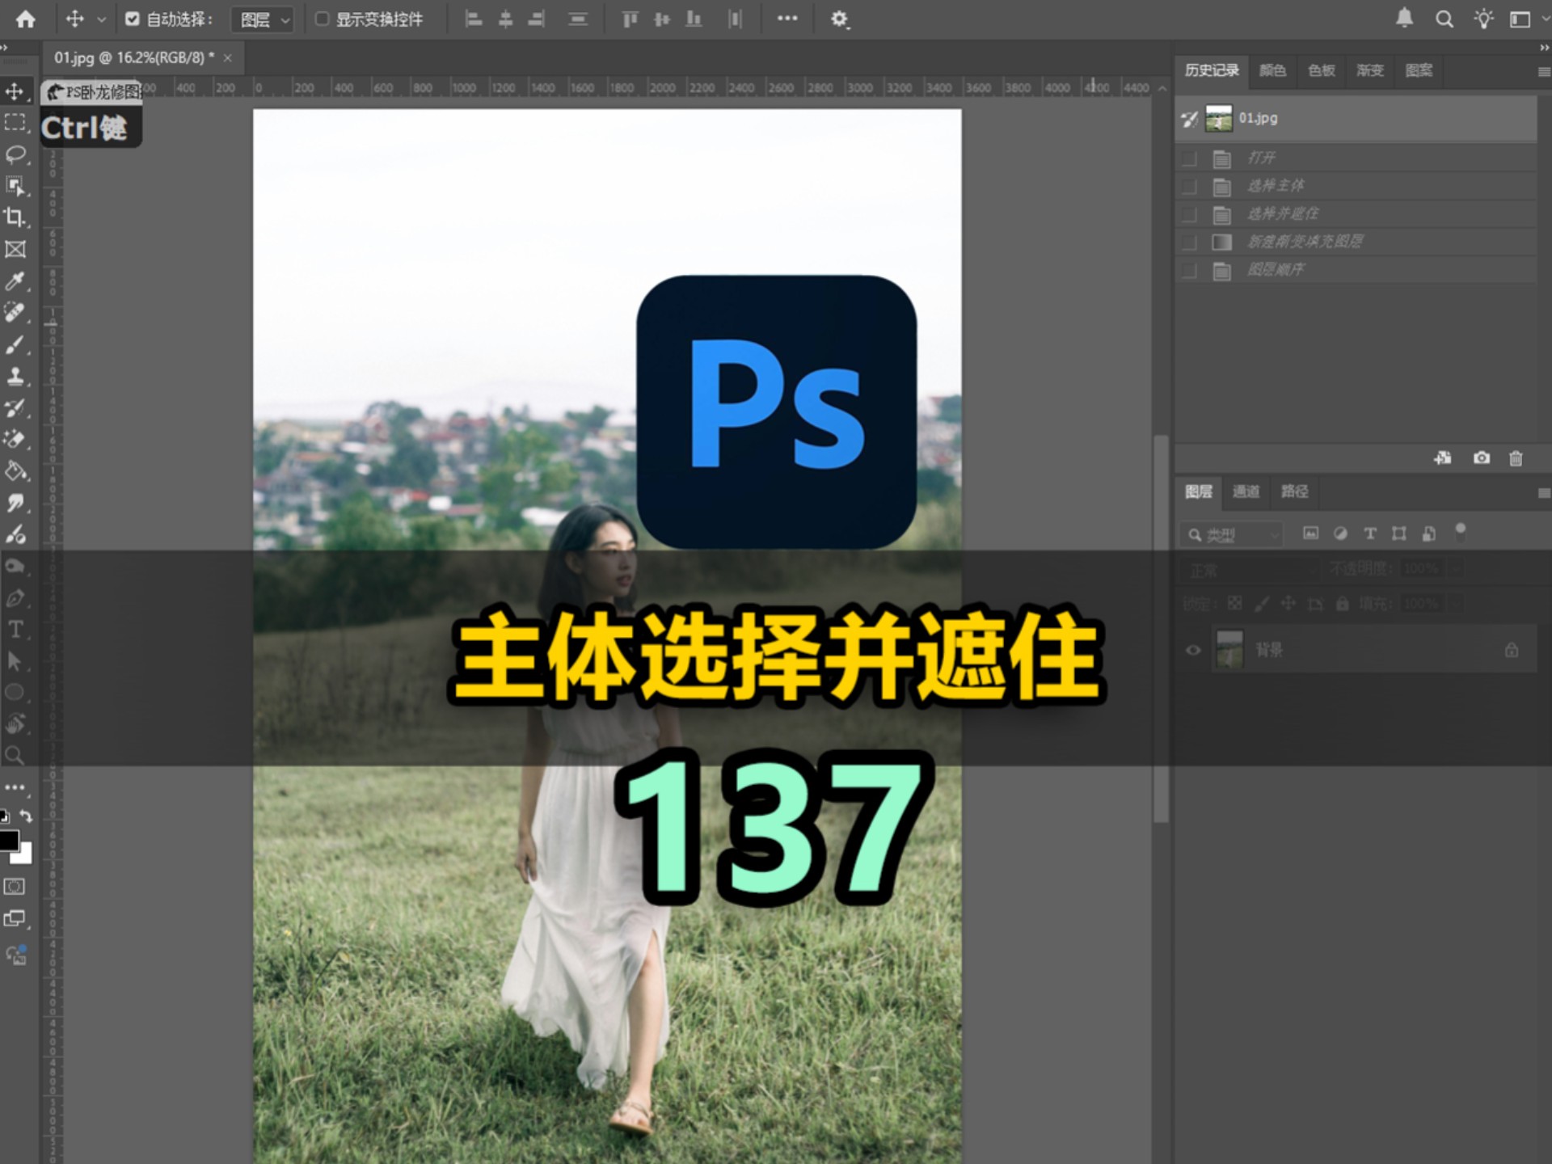The height and width of the screenshot is (1164, 1552).
Task: Select the Eraser tool
Action: [x=15, y=439]
